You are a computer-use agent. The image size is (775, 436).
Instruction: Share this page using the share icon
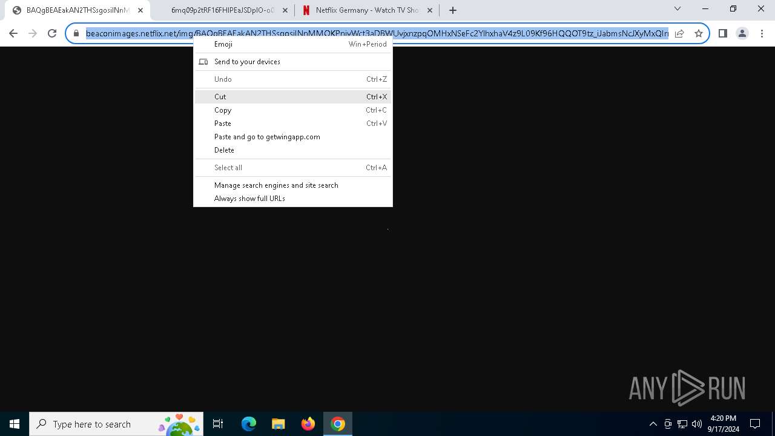click(x=679, y=33)
